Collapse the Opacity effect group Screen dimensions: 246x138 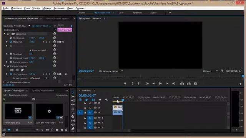[x=5, y=66]
